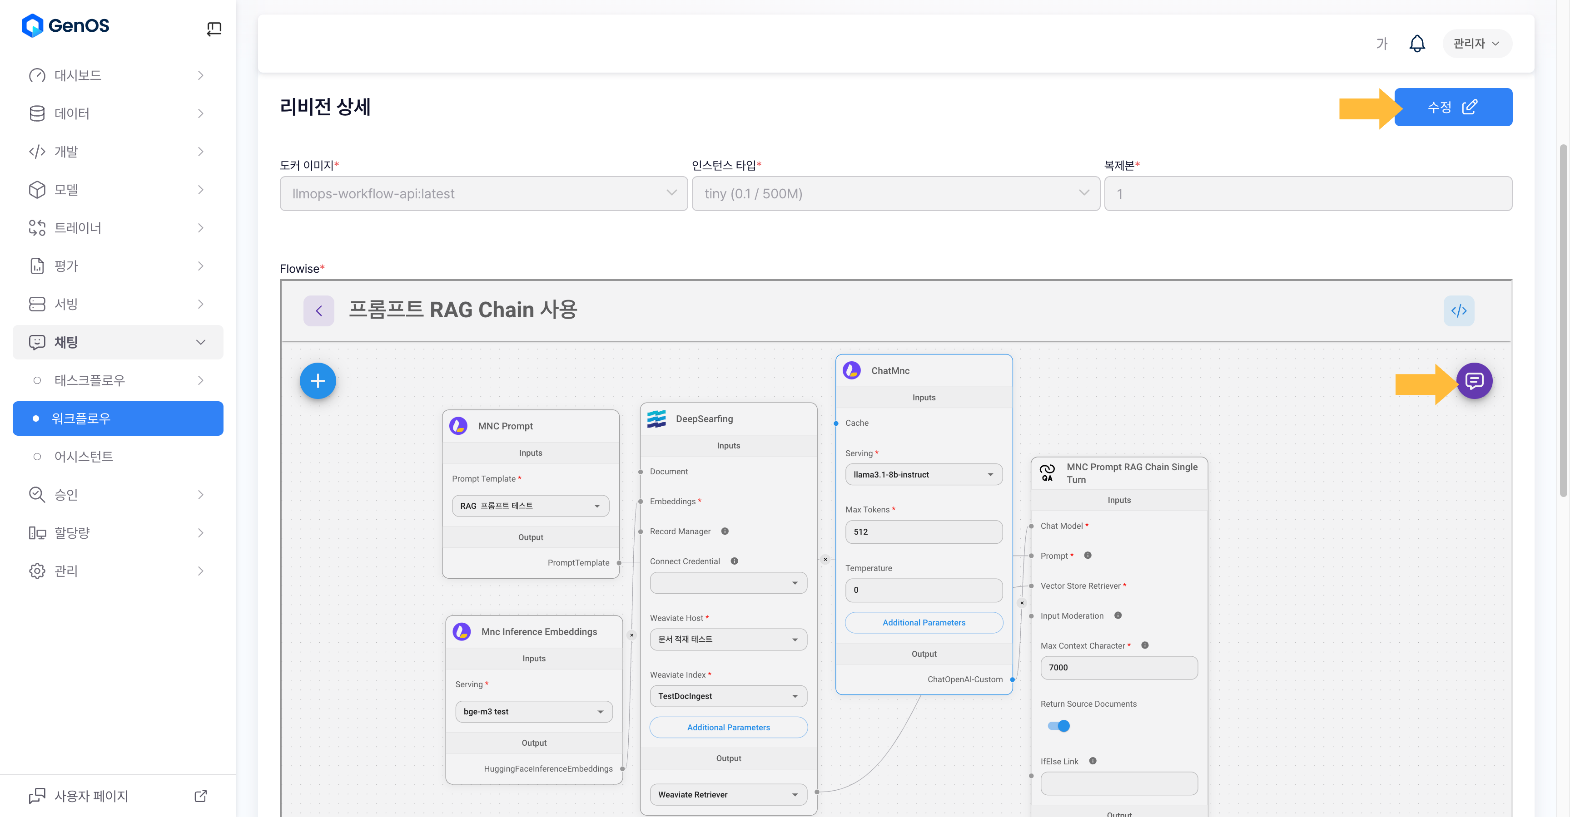Expand the 관리자 user menu

coord(1476,44)
